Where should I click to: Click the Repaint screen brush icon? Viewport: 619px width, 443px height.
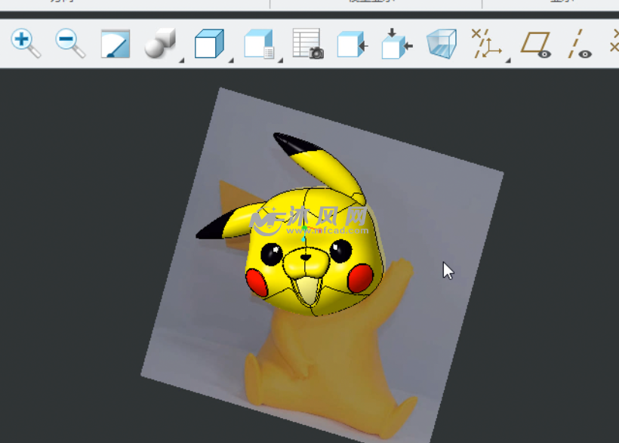click(x=115, y=44)
